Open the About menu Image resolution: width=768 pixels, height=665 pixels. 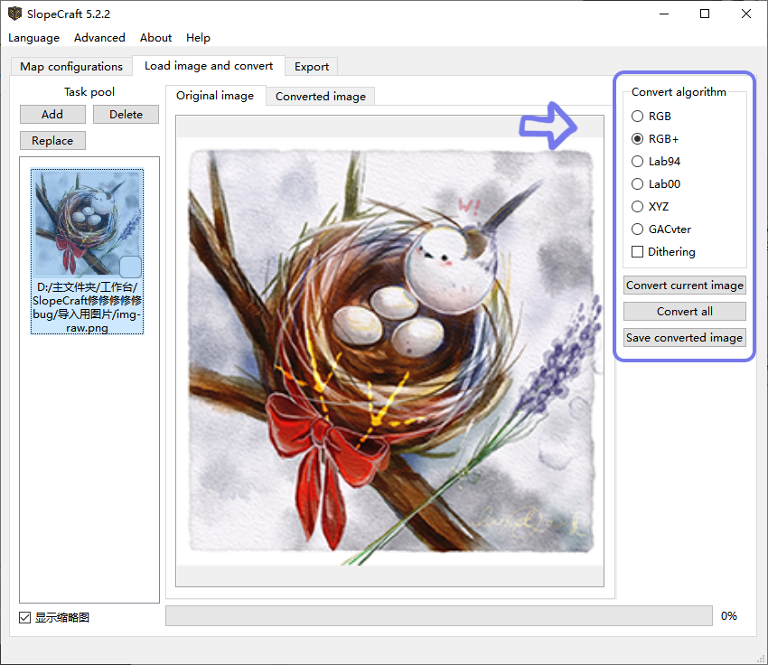click(155, 38)
